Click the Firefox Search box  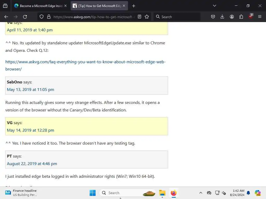pyautogui.click(x=177, y=17)
